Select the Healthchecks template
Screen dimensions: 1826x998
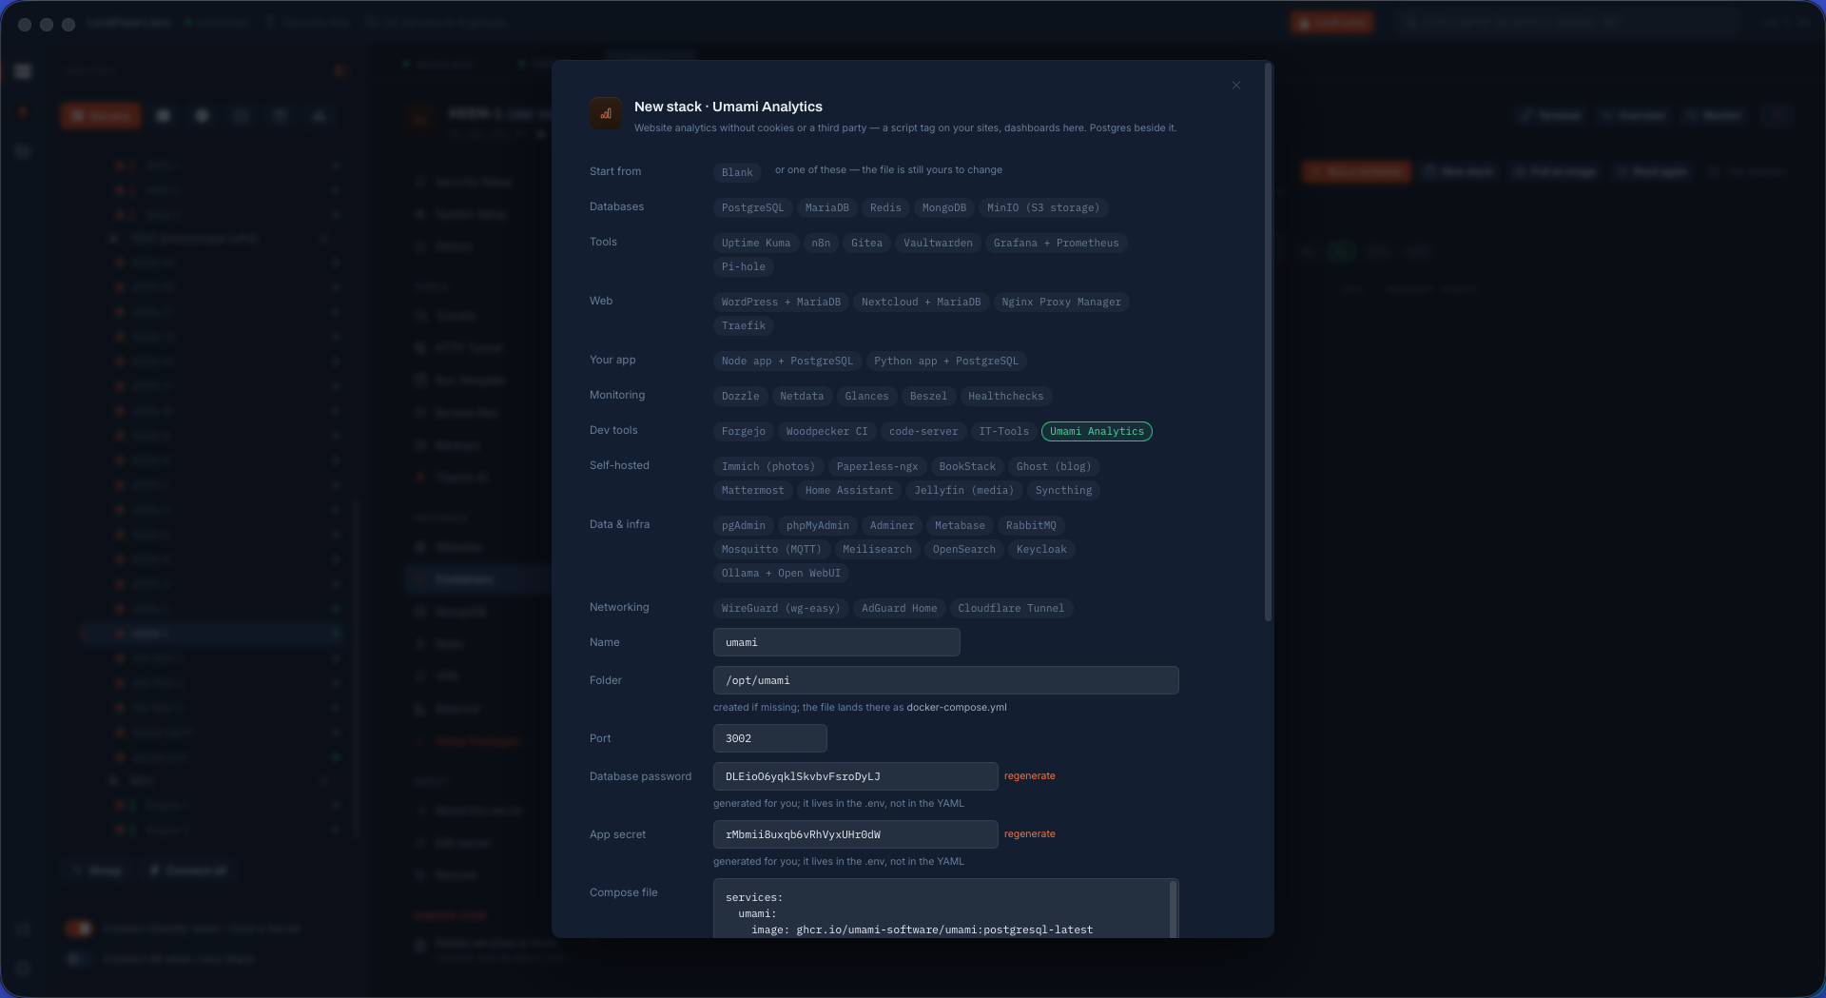[1005, 396]
